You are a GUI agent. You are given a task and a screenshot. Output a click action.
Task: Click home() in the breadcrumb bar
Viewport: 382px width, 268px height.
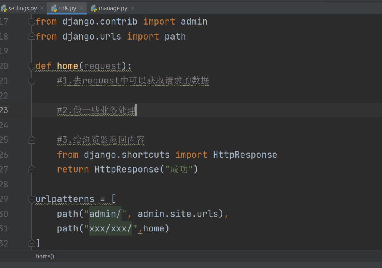(45, 256)
